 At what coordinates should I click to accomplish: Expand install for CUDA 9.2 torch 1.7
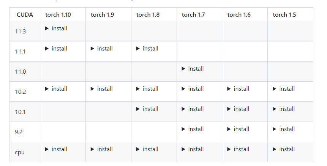193,129
